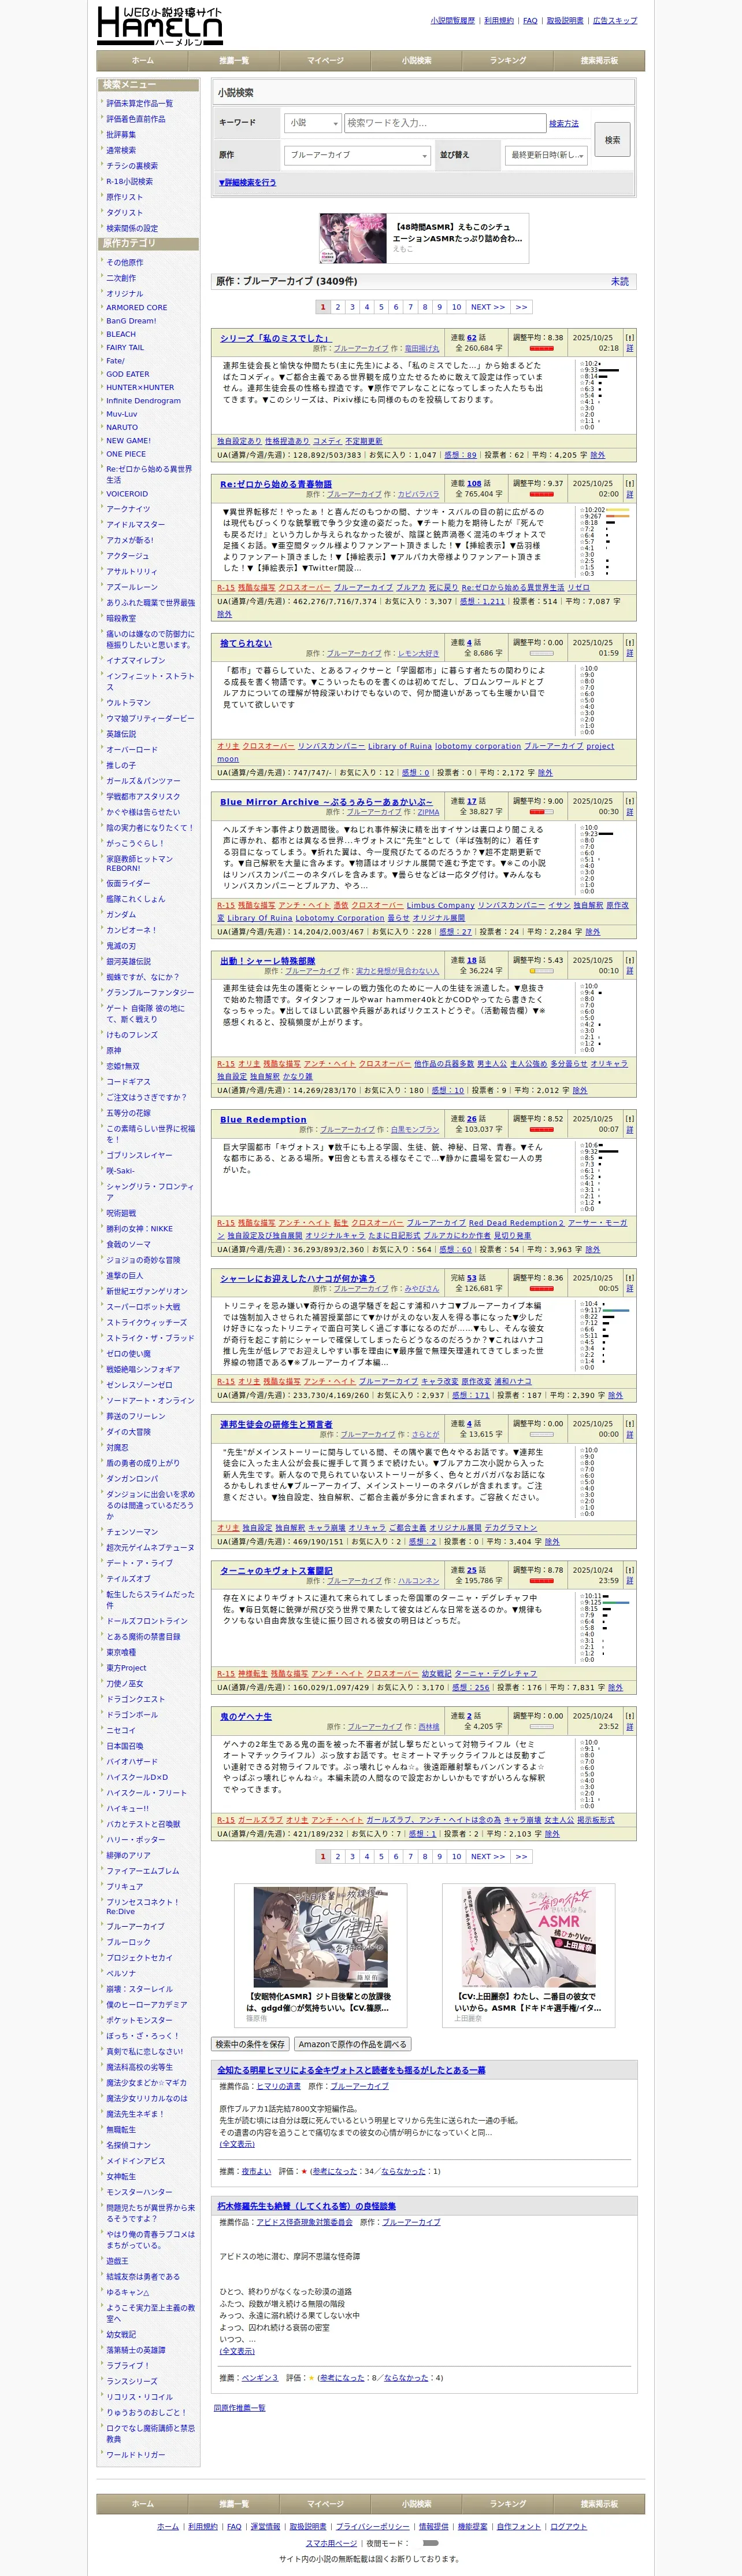Filter results by 未読 unread
Image resolution: width=742 pixels, height=2576 pixels.
click(620, 282)
